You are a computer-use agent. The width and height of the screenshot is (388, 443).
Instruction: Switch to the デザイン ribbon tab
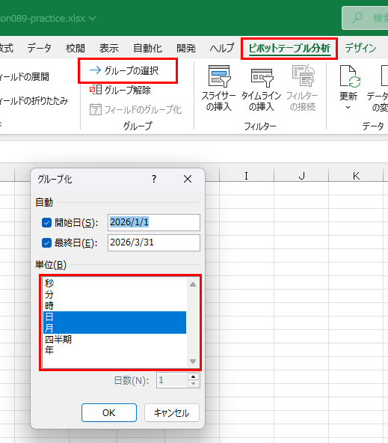point(360,49)
